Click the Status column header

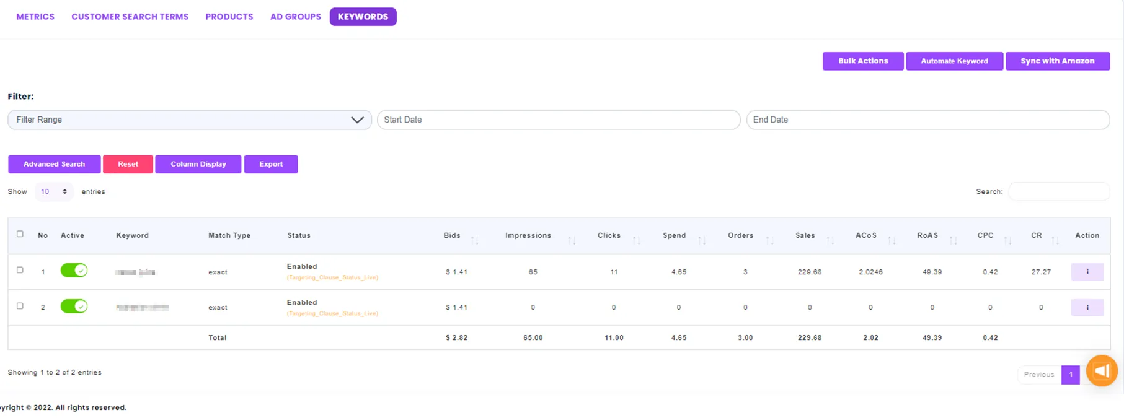click(x=299, y=235)
